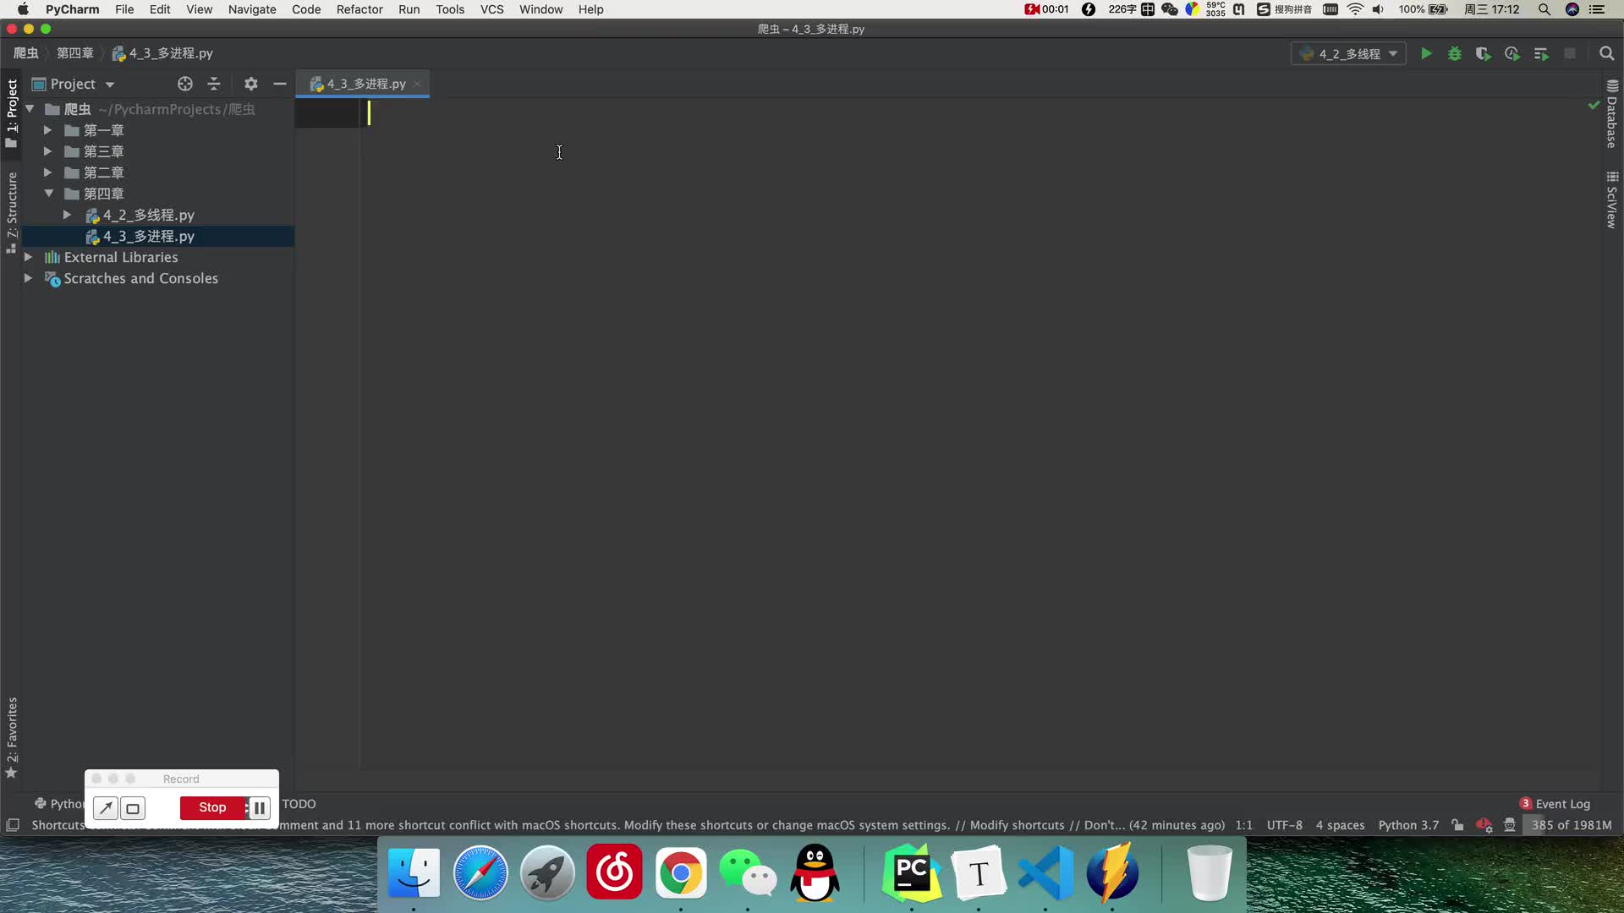Expand the 第一章 folder arrow

(x=48, y=130)
